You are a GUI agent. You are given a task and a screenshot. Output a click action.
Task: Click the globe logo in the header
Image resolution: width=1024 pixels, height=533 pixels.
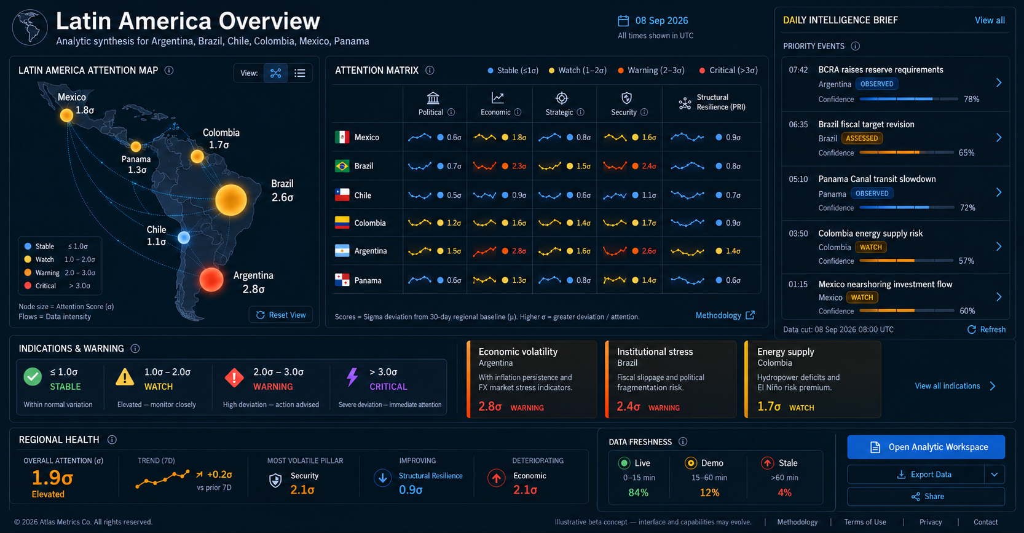[x=30, y=27]
